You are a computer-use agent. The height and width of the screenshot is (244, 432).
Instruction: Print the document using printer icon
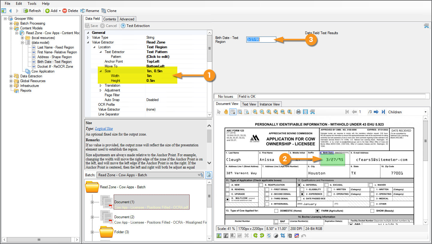298,112
